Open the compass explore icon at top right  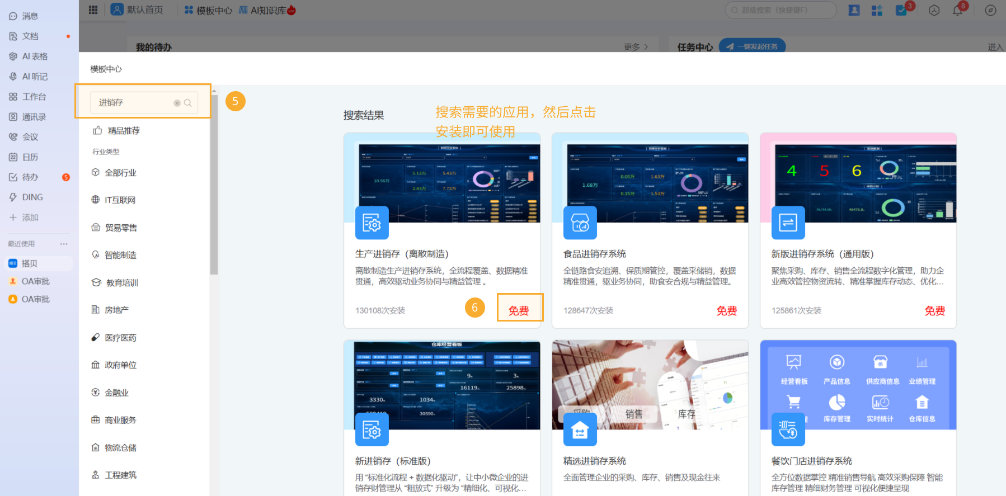point(990,10)
